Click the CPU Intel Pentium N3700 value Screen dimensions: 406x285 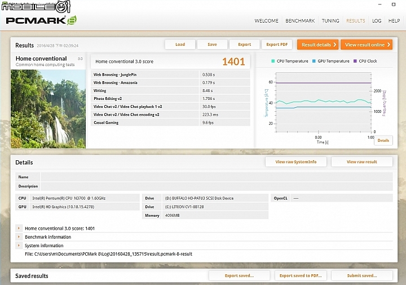[84, 198]
